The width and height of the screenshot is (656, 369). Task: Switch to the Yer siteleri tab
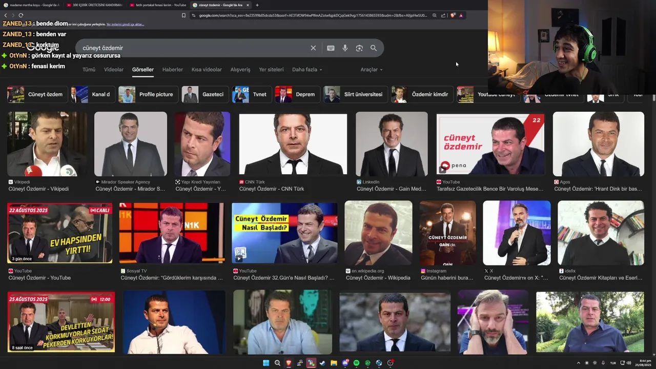[271, 70]
